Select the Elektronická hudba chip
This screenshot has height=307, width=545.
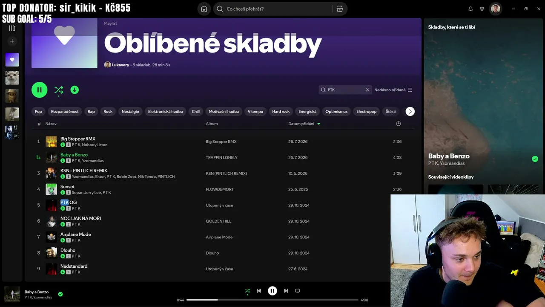pyautogui.click(x=165, y=112)
